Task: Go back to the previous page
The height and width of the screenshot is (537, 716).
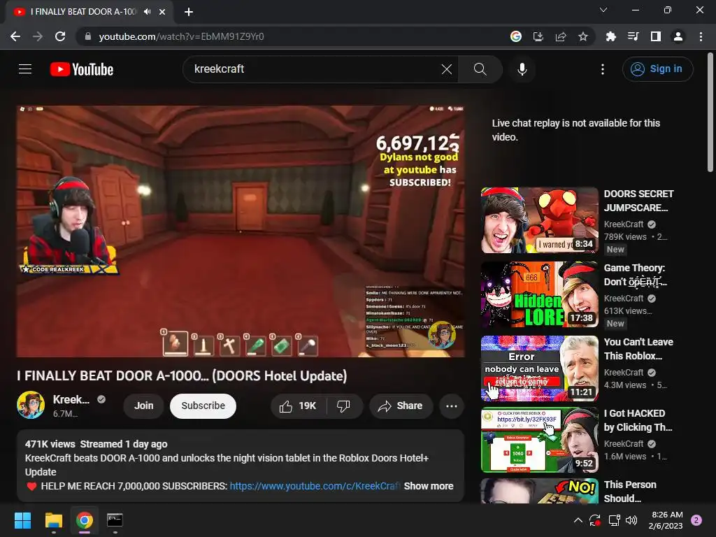Action: point(15,36)
